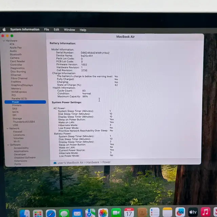The image size is (217, 217).
Task: Launch Music from the Dock
Action: pos(205,212)
